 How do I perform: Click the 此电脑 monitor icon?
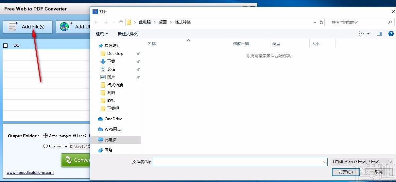[100, 140]
